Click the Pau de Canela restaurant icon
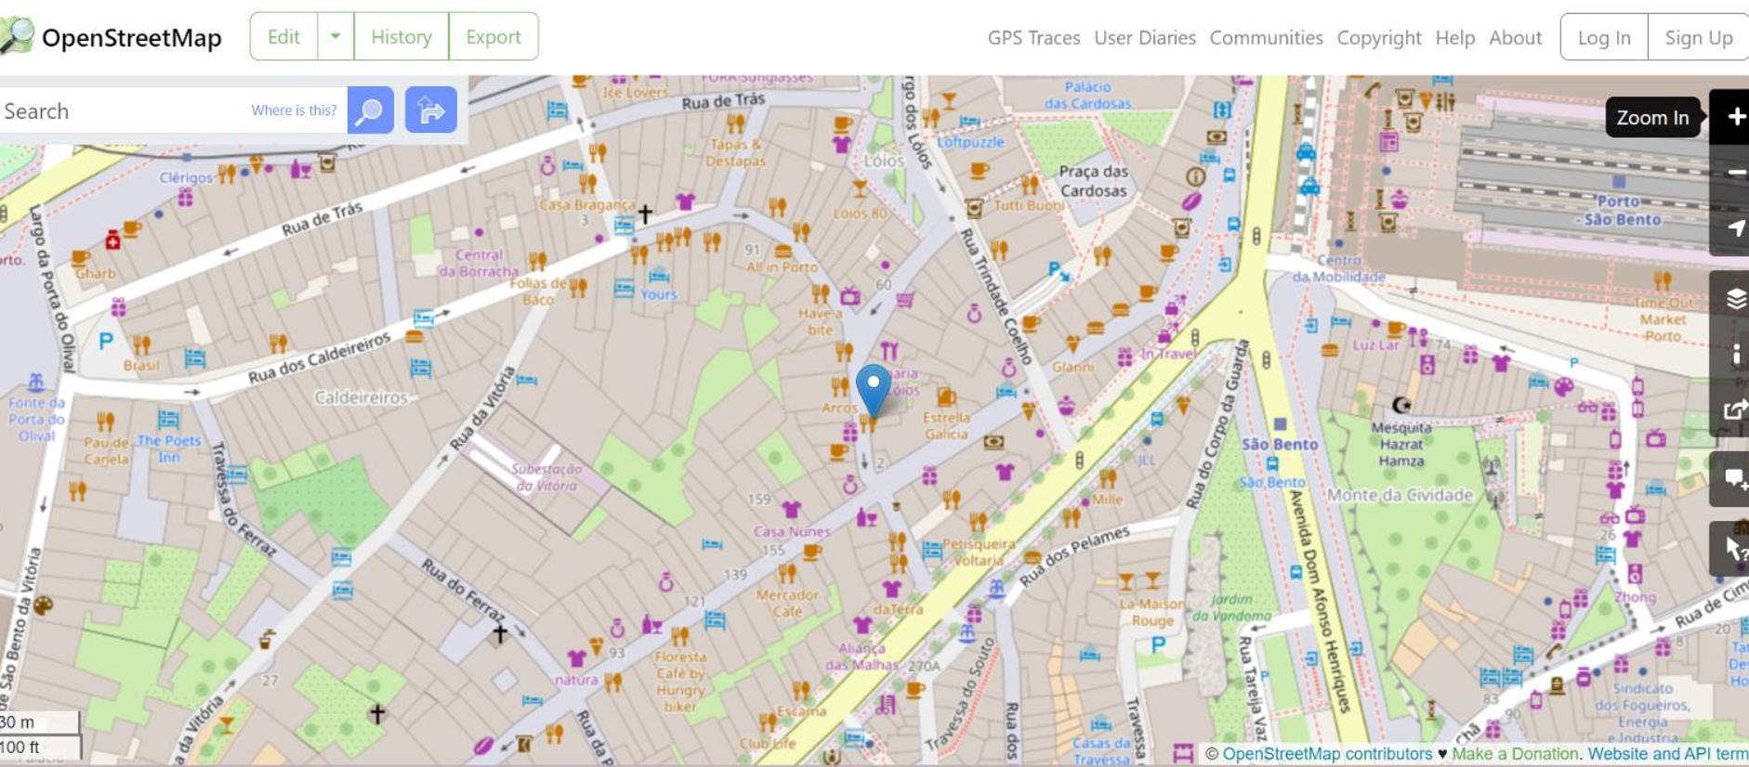The width and height of the screenshot is (1749, 767). (x=106, y=422)
